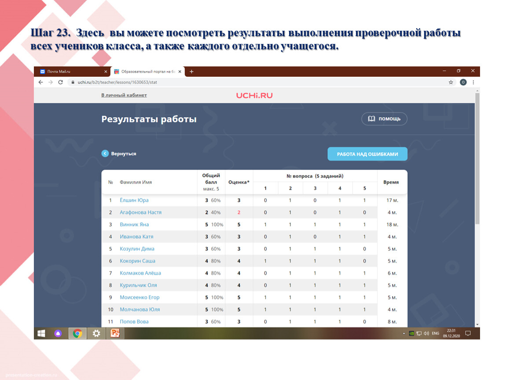Viewport: 506px width, 380px height.
Task: Click the browser back arrow
Action: (40, 82)
